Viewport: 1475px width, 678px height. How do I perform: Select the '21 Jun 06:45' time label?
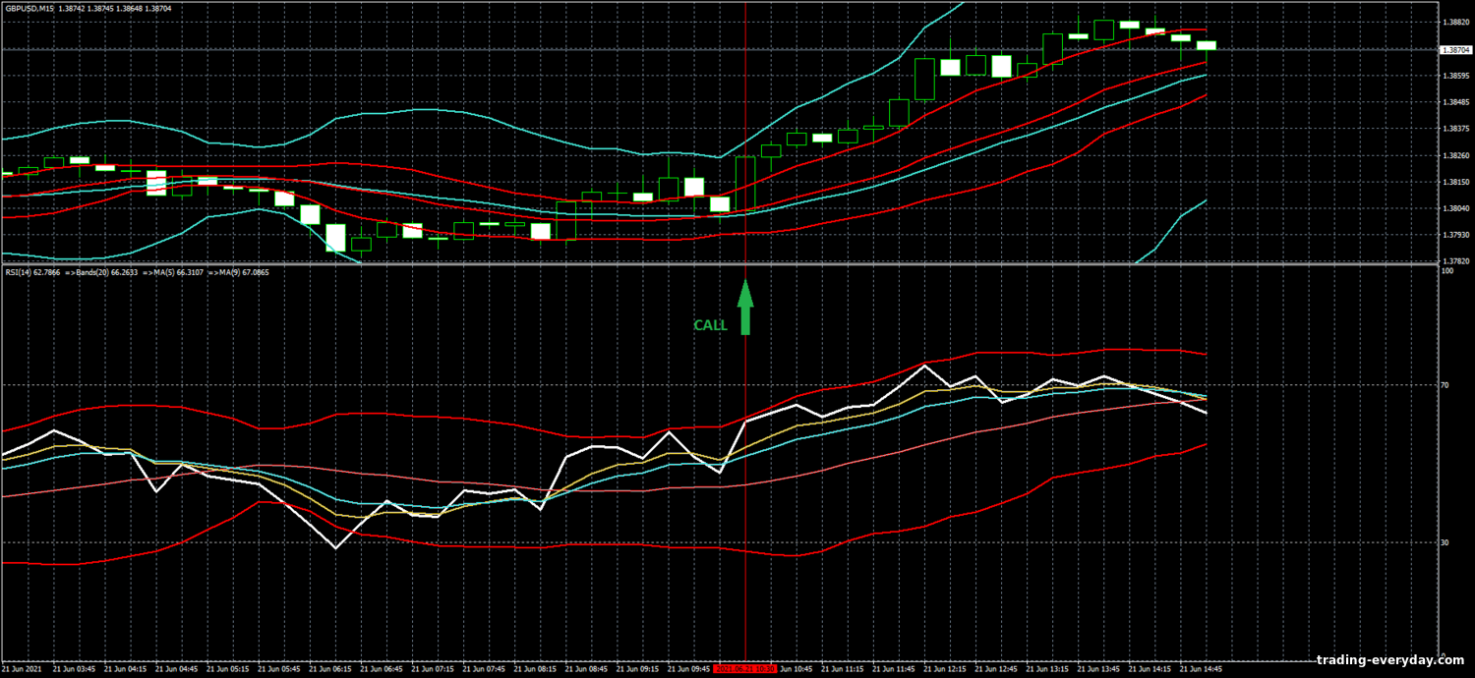coord(381,669)
